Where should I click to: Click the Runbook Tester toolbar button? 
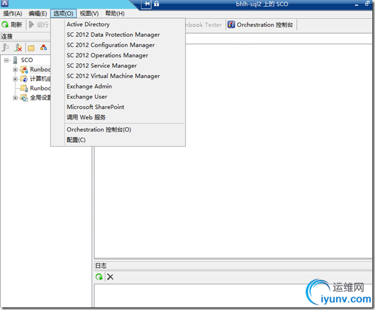pos(204,25)
